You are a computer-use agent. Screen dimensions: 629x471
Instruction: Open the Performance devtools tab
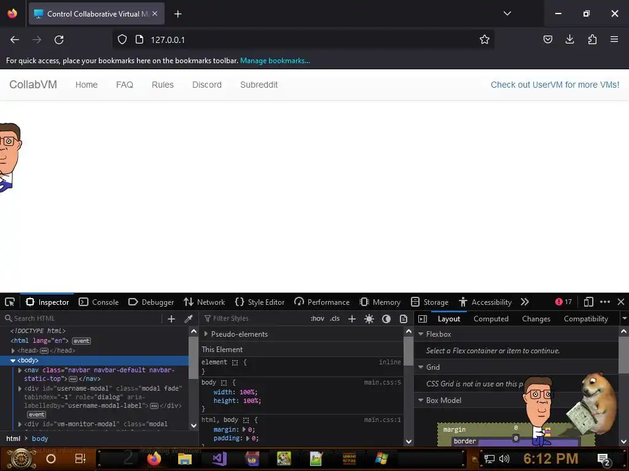click(x=322, y=302)
